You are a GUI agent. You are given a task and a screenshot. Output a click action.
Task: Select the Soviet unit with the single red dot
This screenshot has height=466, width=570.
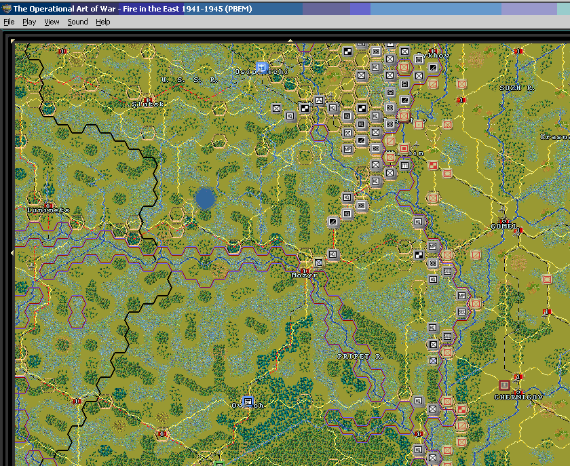[419, 125]
